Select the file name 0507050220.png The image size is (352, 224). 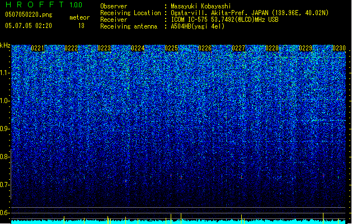29,15
